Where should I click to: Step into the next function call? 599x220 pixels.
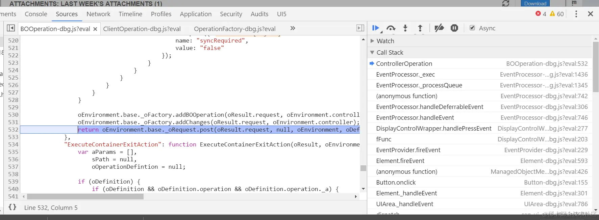pyautogui.click(x=405, y=28)
